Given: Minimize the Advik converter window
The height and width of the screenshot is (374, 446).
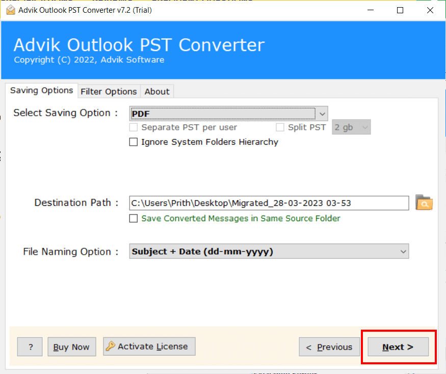Looking at the screenshot, I should (x=372, y=10).
